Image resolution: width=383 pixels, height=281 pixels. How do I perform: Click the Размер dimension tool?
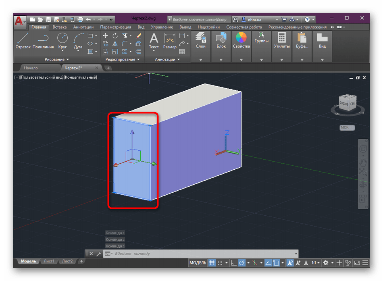tap(170, 41)
